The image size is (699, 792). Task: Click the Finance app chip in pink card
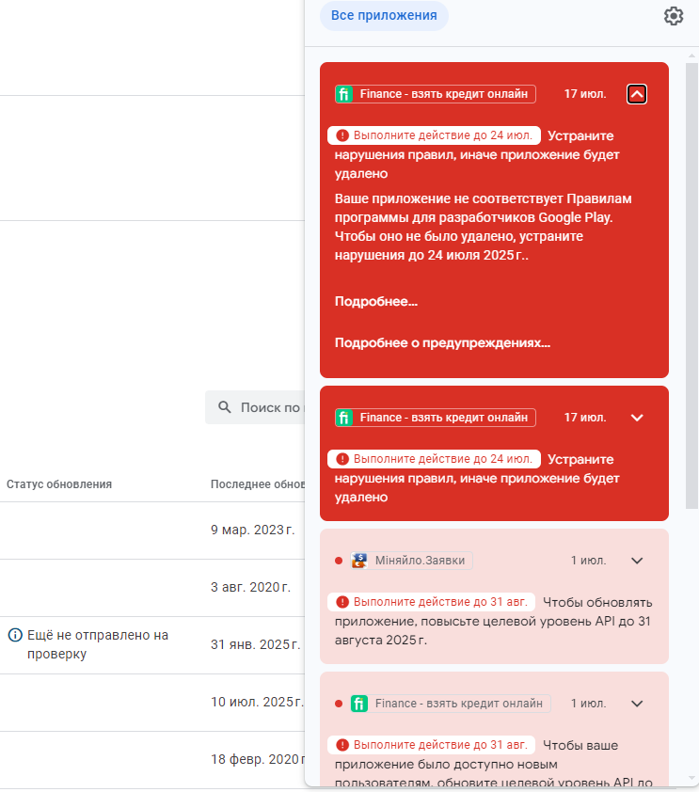[x=451, y=704]
